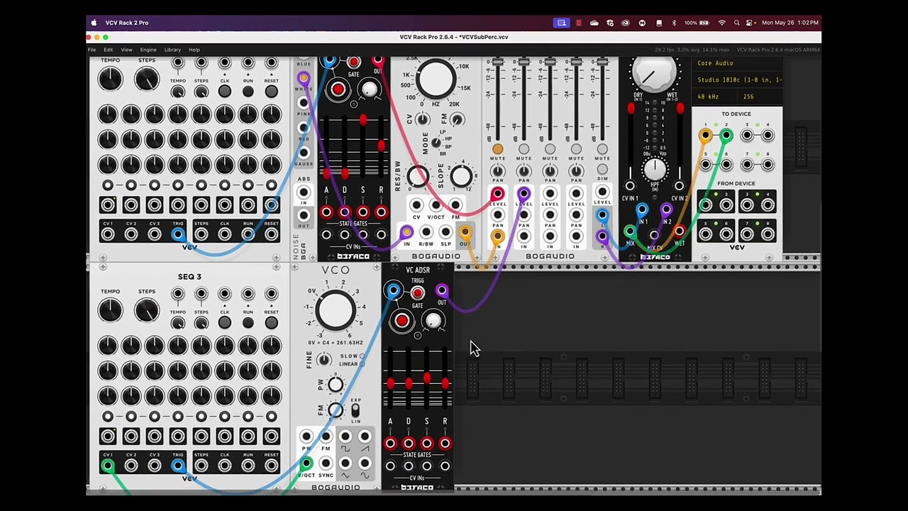Flip the VCO EXP/LIN FM switch

355,410
